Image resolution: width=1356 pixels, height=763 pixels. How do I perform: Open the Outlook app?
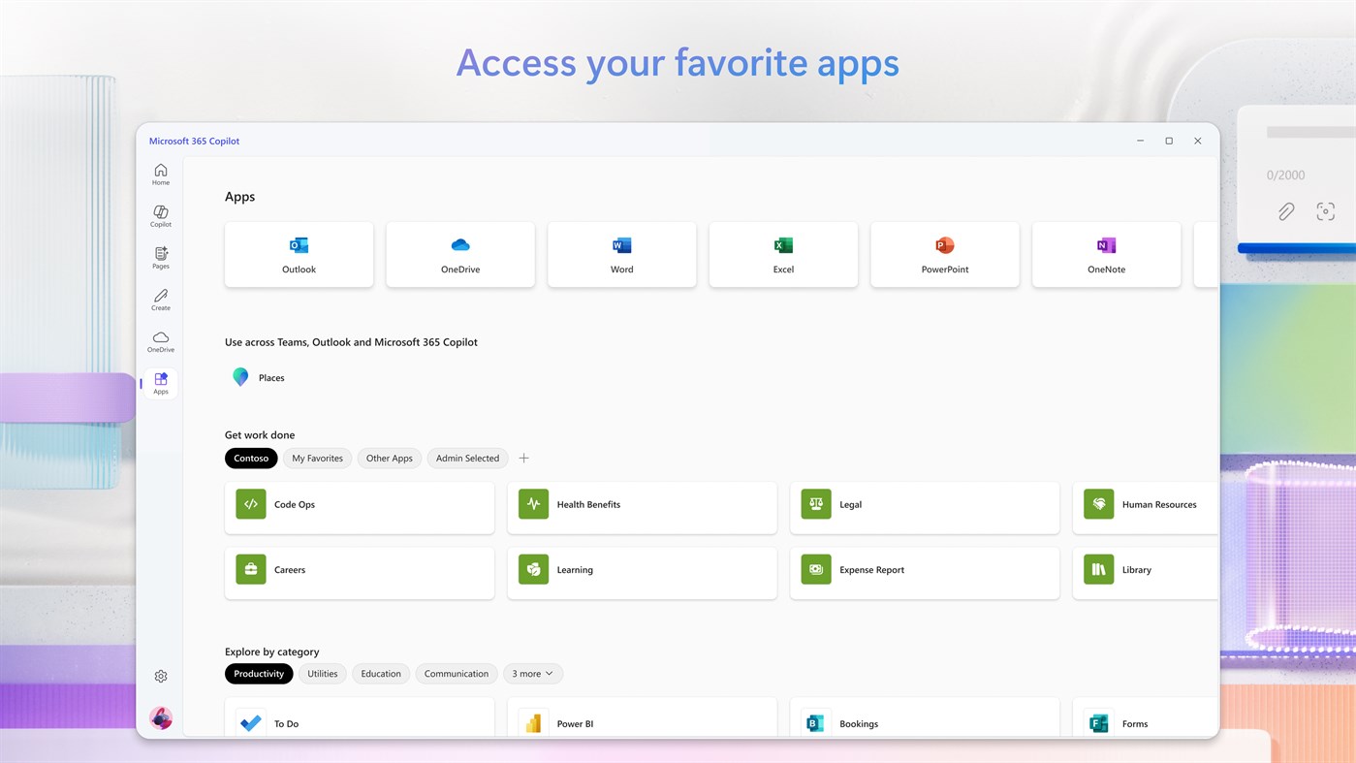click(x=299, y=254)
